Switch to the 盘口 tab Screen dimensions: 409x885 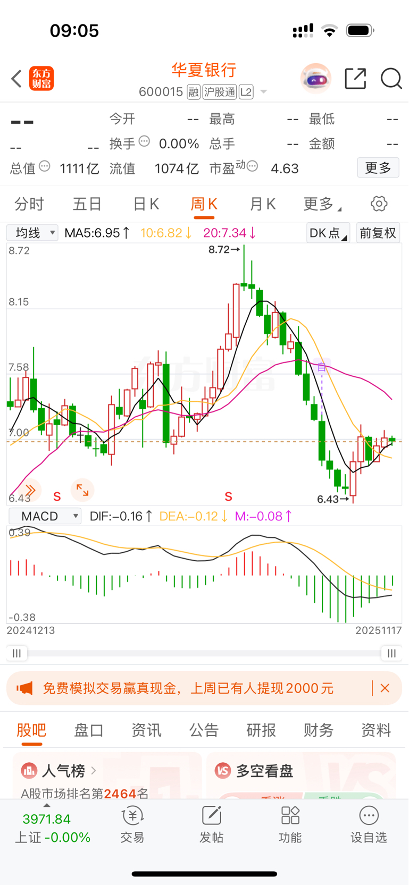(89, 730)
